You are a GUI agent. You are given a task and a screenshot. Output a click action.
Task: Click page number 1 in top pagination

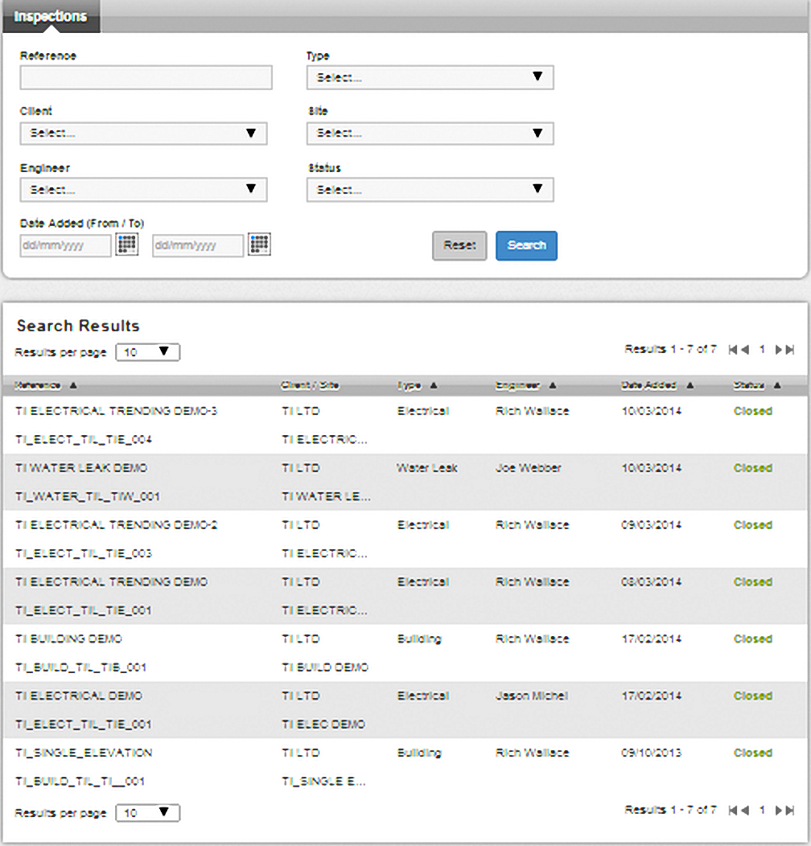762,349
